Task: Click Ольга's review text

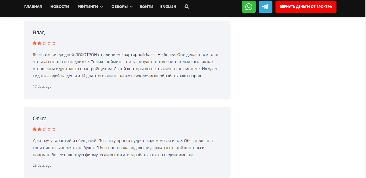Action: click(122, 148)
